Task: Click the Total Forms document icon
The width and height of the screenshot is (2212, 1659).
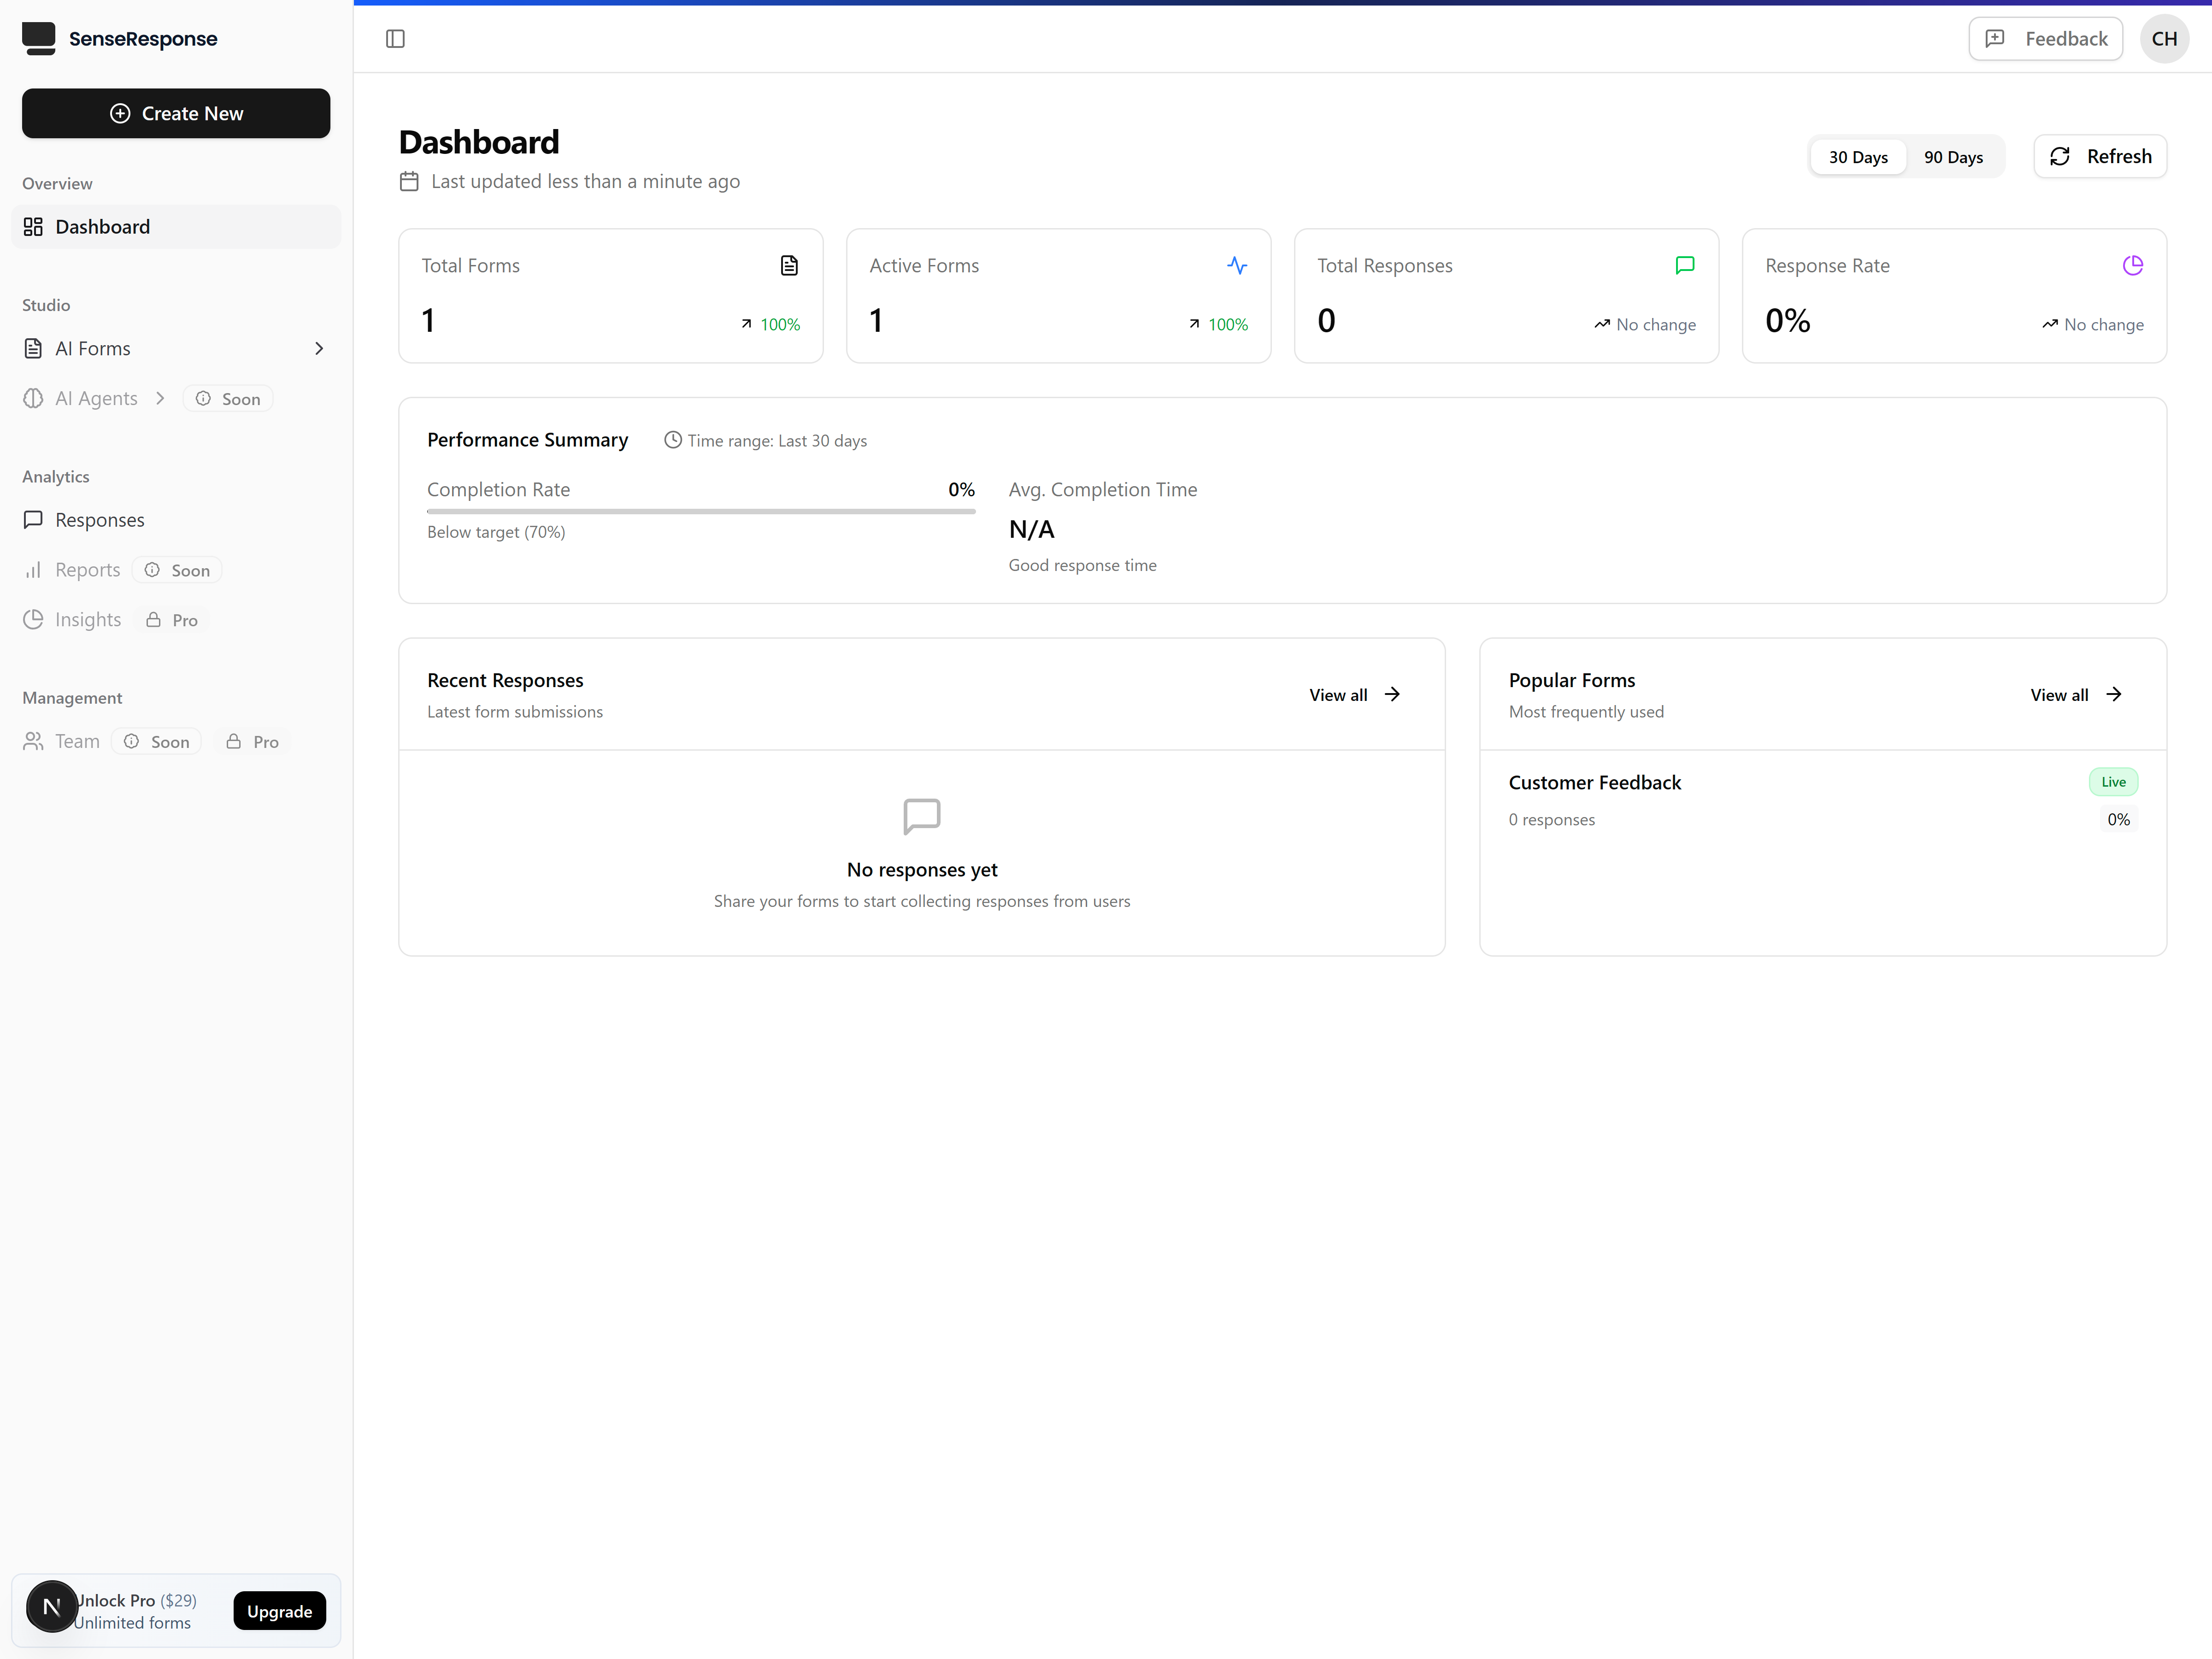Action: 789,265
